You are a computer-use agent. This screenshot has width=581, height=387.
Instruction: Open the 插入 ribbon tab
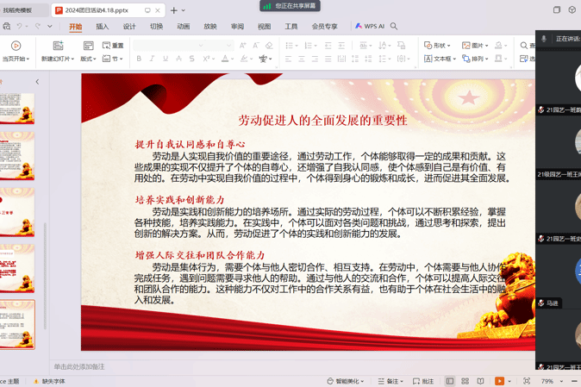pos(103,27)
